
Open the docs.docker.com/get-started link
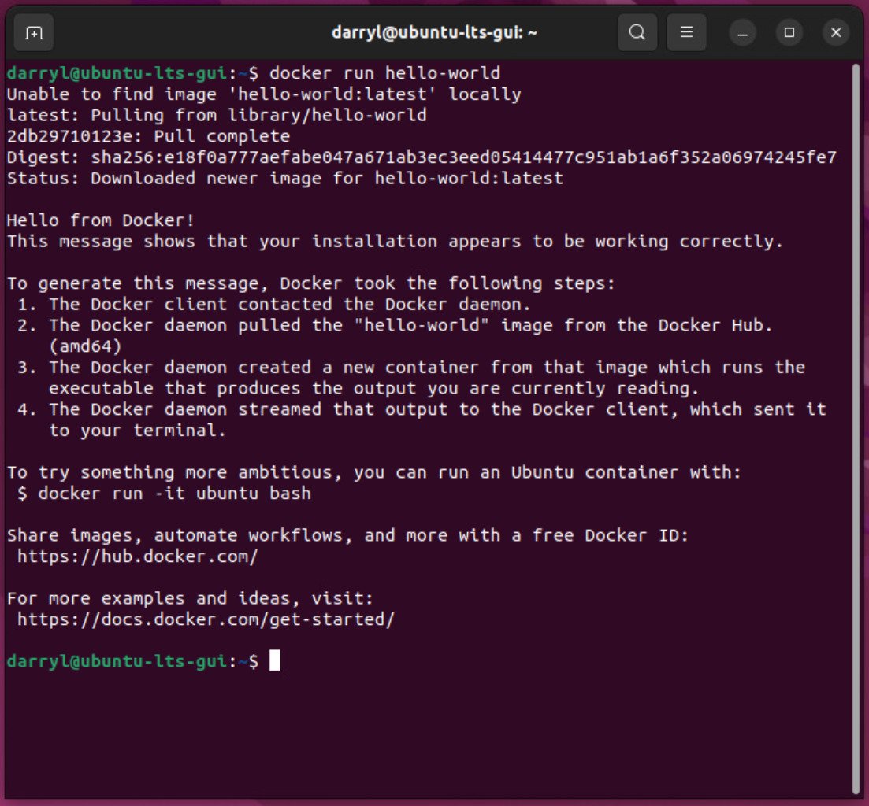tap(206, 619)
